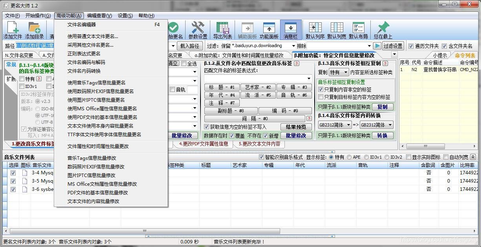Click the music file list horizontal scrollbar
The image size is (481, 247).
click(144, 231)
